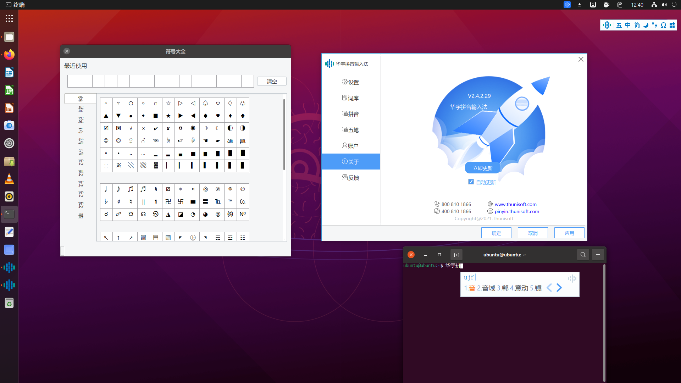Insert the checked box ☑ symbol

point(106,128)
